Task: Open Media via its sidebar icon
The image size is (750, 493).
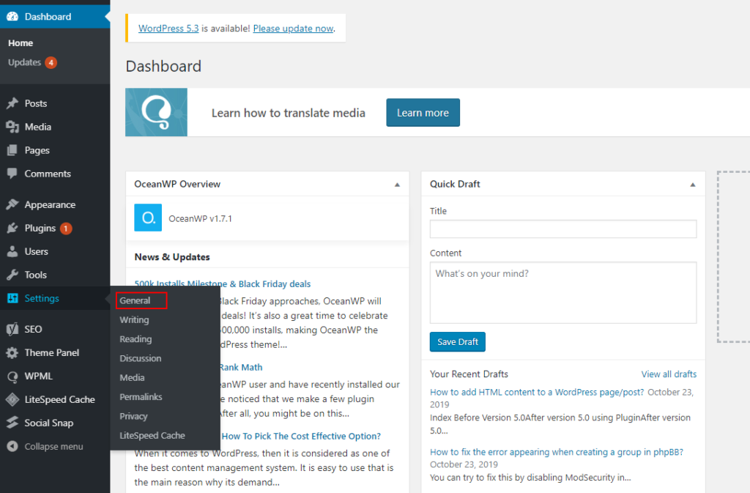Action: point(12,127)
